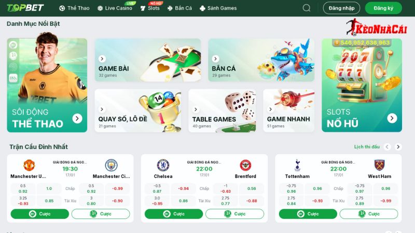
Task: Click the TOPBET logo
Action: tap(25, 8)
